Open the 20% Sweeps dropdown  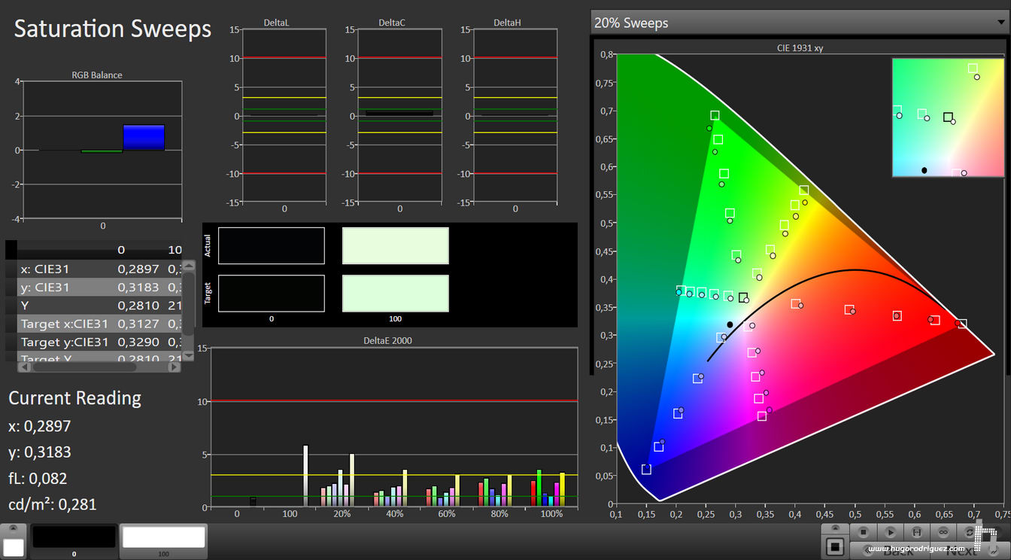(800, 23)
